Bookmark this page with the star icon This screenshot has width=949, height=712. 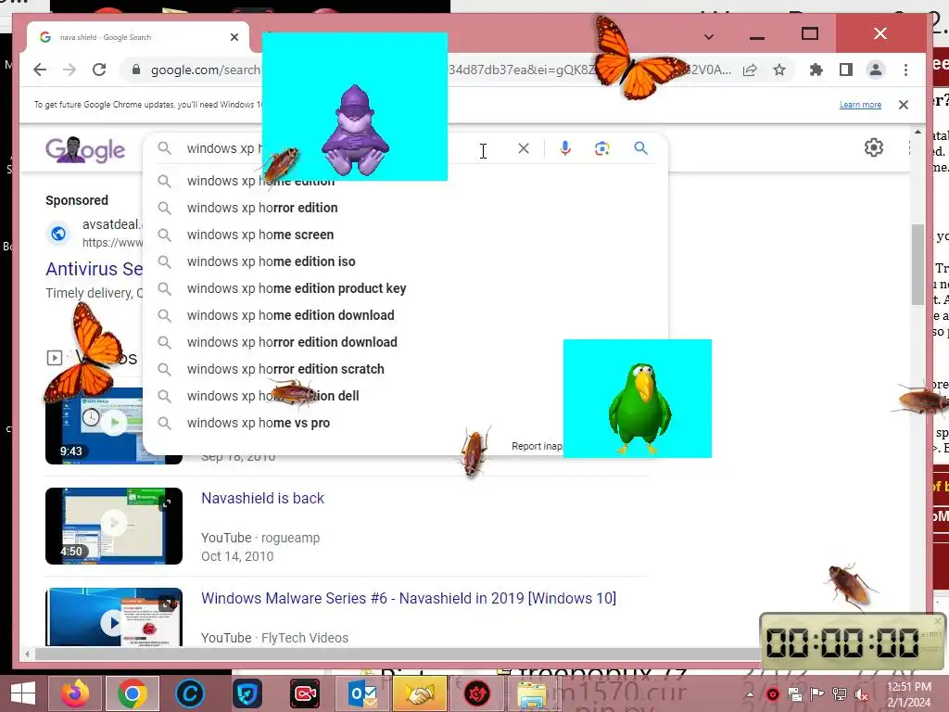779,70
